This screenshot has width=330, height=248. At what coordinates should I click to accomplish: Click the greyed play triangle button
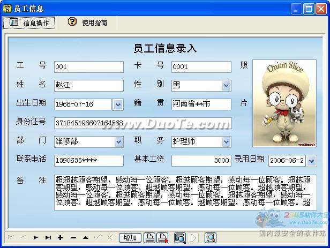193,238
